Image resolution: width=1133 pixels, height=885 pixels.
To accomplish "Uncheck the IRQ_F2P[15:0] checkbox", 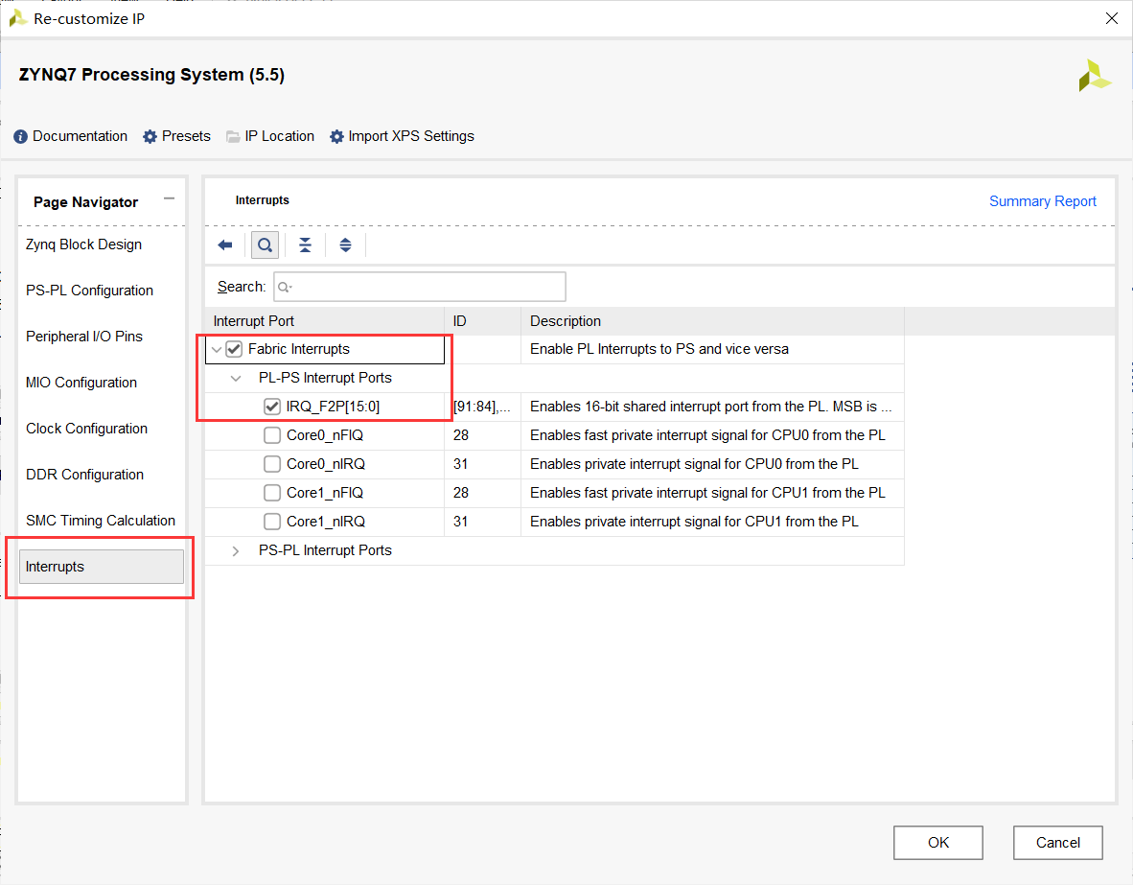I will pos(271,407).
